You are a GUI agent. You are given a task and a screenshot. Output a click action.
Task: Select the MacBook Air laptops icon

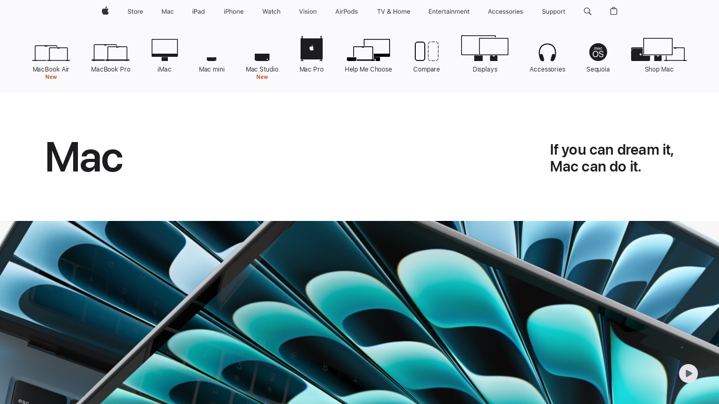pos(51,53)
